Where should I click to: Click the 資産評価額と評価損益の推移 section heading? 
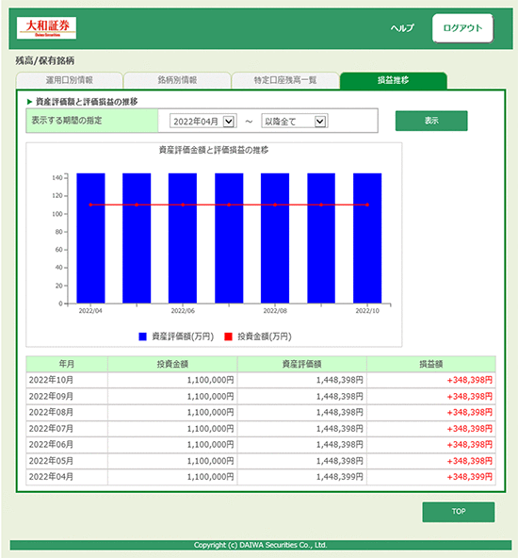(x=87, y=102)
